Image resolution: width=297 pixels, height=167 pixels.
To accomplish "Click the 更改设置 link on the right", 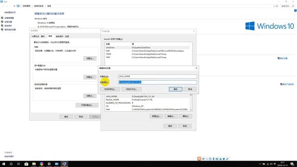I will click(284, 58).
